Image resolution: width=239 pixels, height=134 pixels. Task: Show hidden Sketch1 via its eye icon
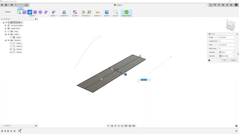point(11,43)
